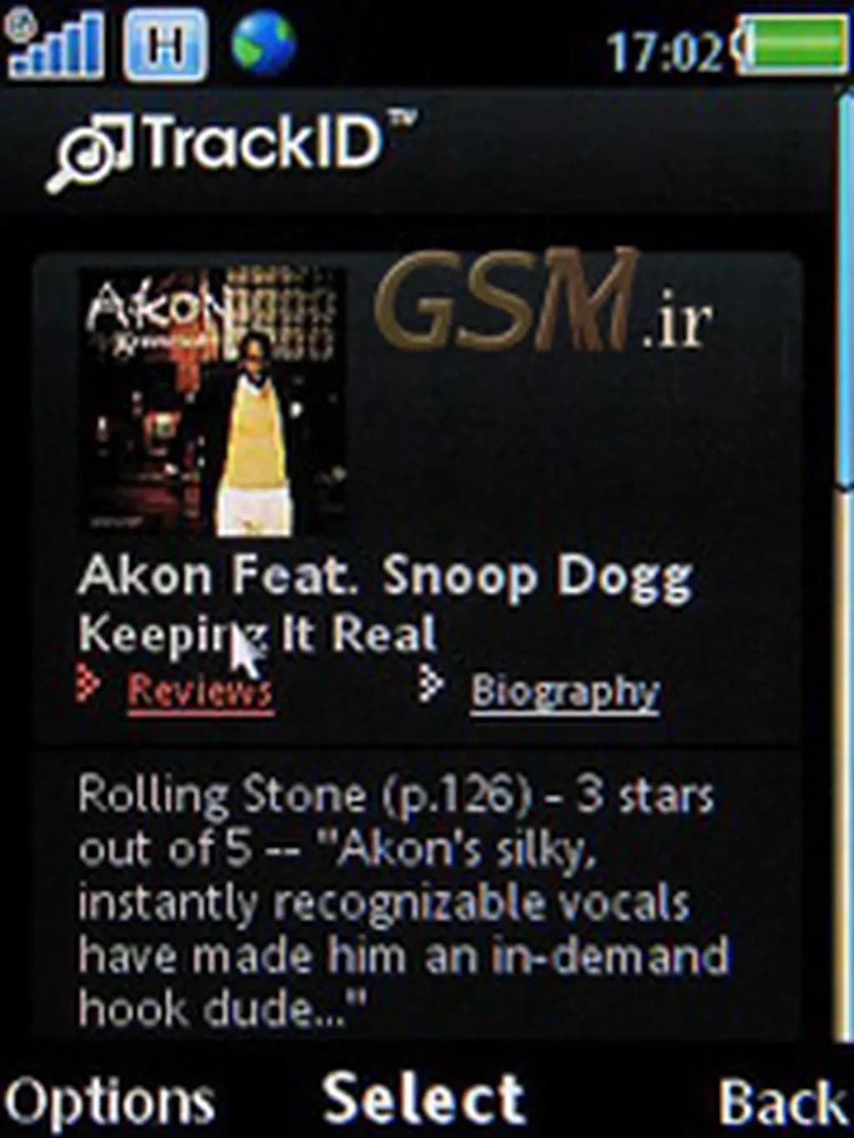Open the Biography link

tap(565, 692)
